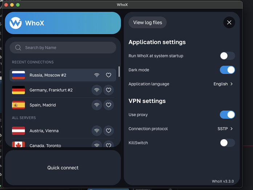Click the server list scrollbar
The image size is (253, 190).
click(x=119, y=71)
